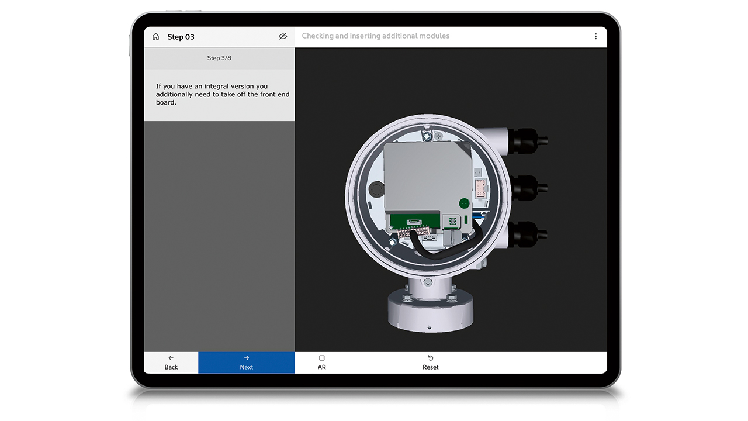This screenshot has height=421, width=748.
Task: Toggle instruction panel visibility with crossed-eye icon
Action: pyautogui.click(x=283, y=37)
